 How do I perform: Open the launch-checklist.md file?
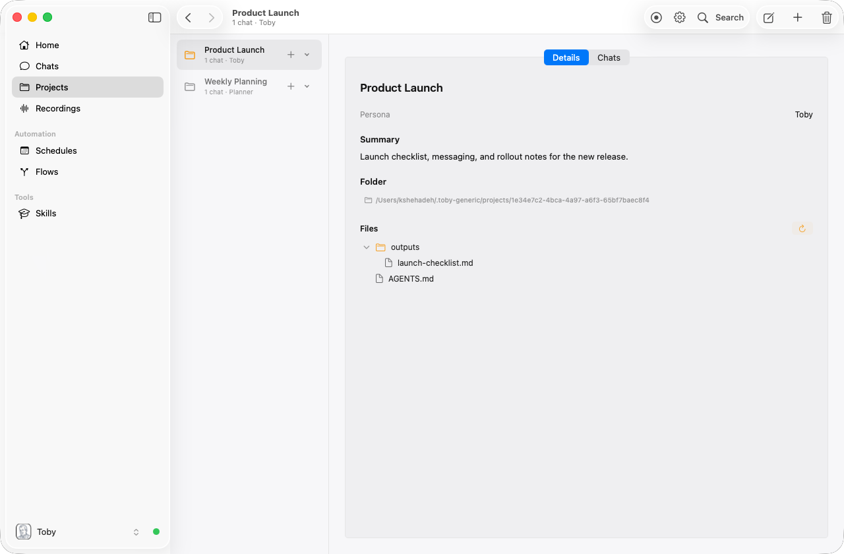tap(429, 263)
